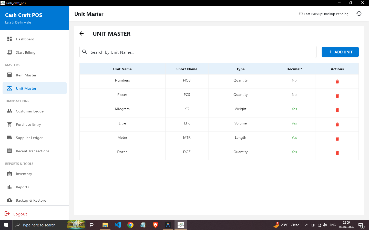Open Brave browser from taskbar
The image size is (369, 230).
click(x=155, y=225)
